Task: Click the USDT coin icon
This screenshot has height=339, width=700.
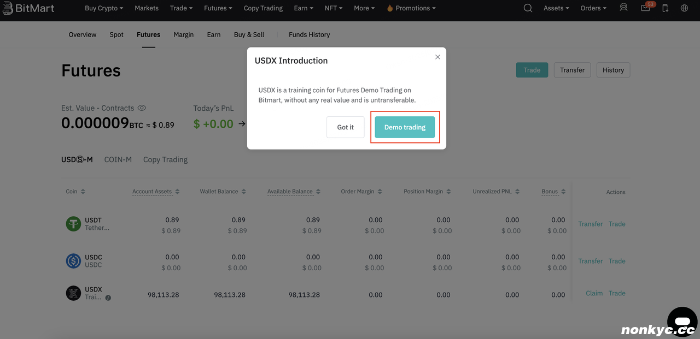Action: (x=73, y=224)
